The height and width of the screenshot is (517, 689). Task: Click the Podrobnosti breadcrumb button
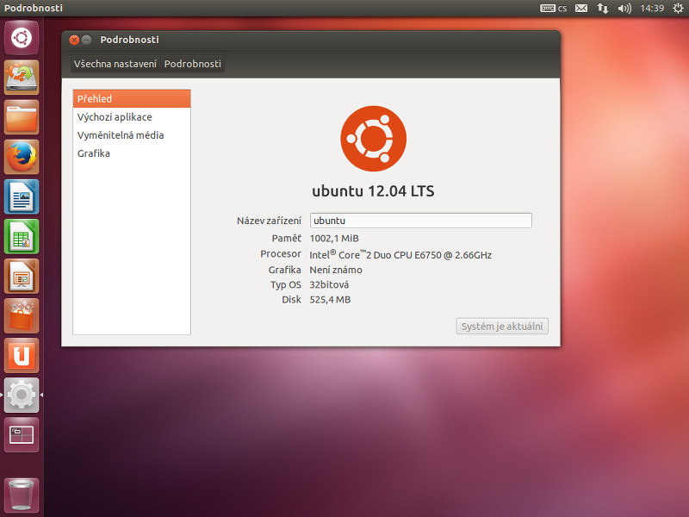click(192, 64)
